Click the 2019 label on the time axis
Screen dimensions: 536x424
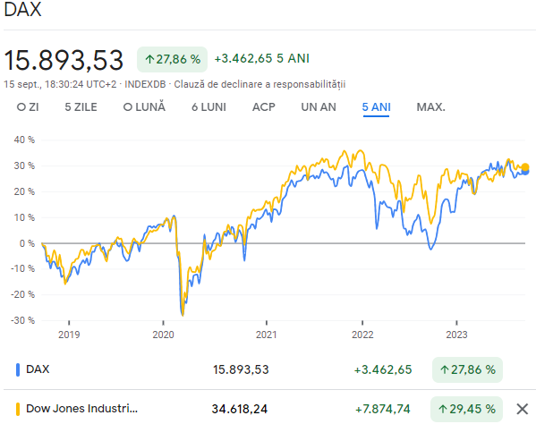69,335
